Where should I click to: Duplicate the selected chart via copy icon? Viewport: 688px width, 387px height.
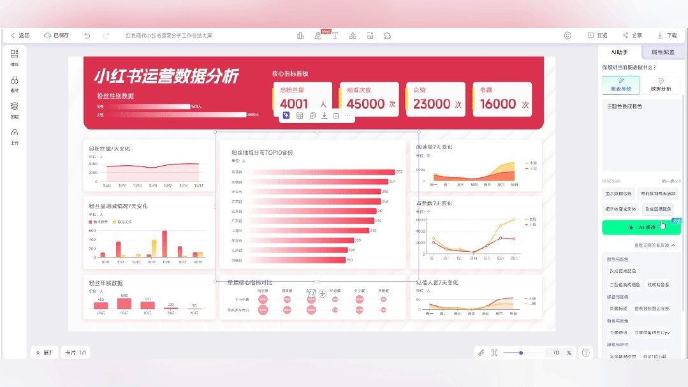[x=311, y=116]
